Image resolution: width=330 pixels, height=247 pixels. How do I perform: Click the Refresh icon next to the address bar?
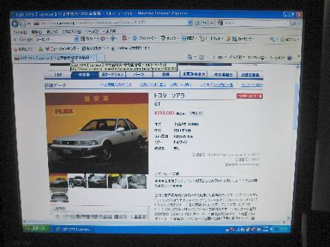pyautogui.click(x=204, y=23)
